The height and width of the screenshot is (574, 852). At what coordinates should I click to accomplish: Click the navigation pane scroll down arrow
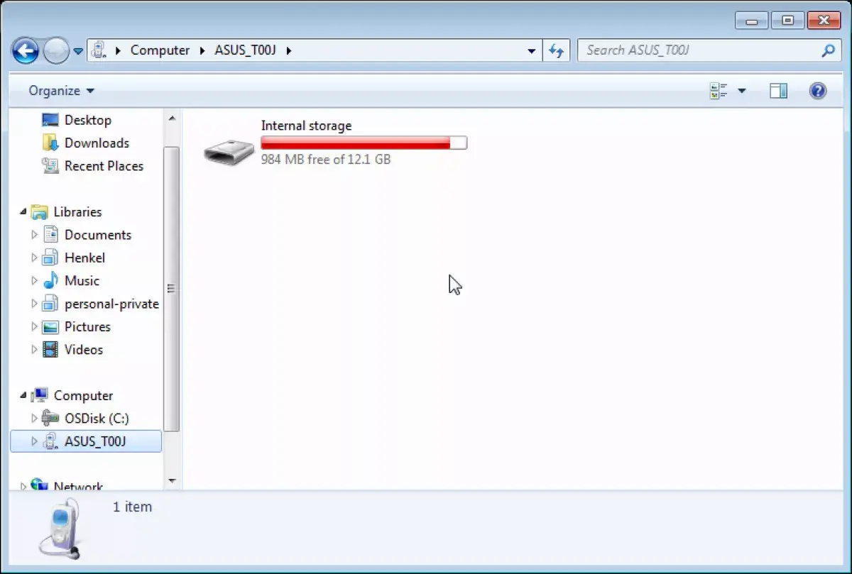point(172,481)
